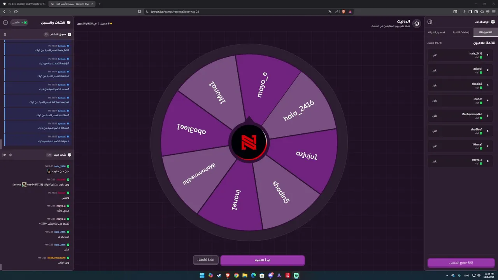Open Chrome from the taskbar
The width and height of the screenshot is (498, 280).
[236, 275]
